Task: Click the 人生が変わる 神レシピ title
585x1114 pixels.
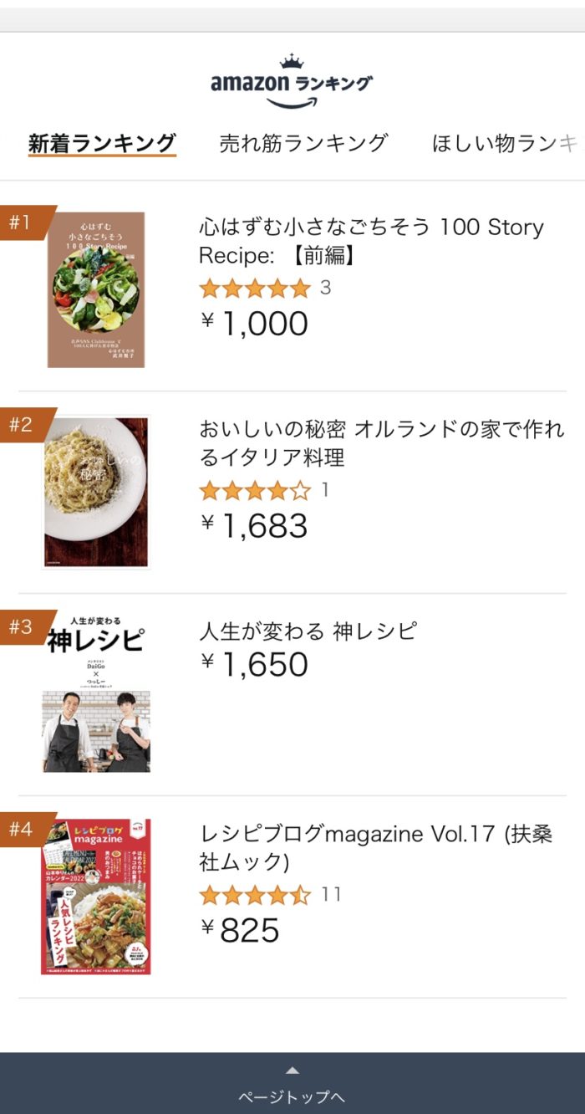Action: (x=308, y=631)
